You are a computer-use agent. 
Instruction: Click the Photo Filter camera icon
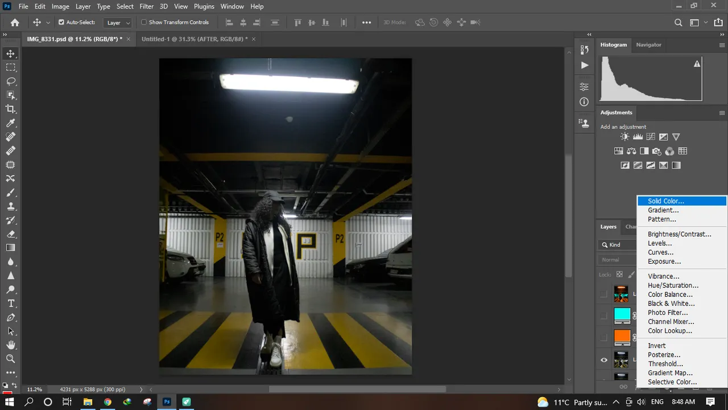657,151
